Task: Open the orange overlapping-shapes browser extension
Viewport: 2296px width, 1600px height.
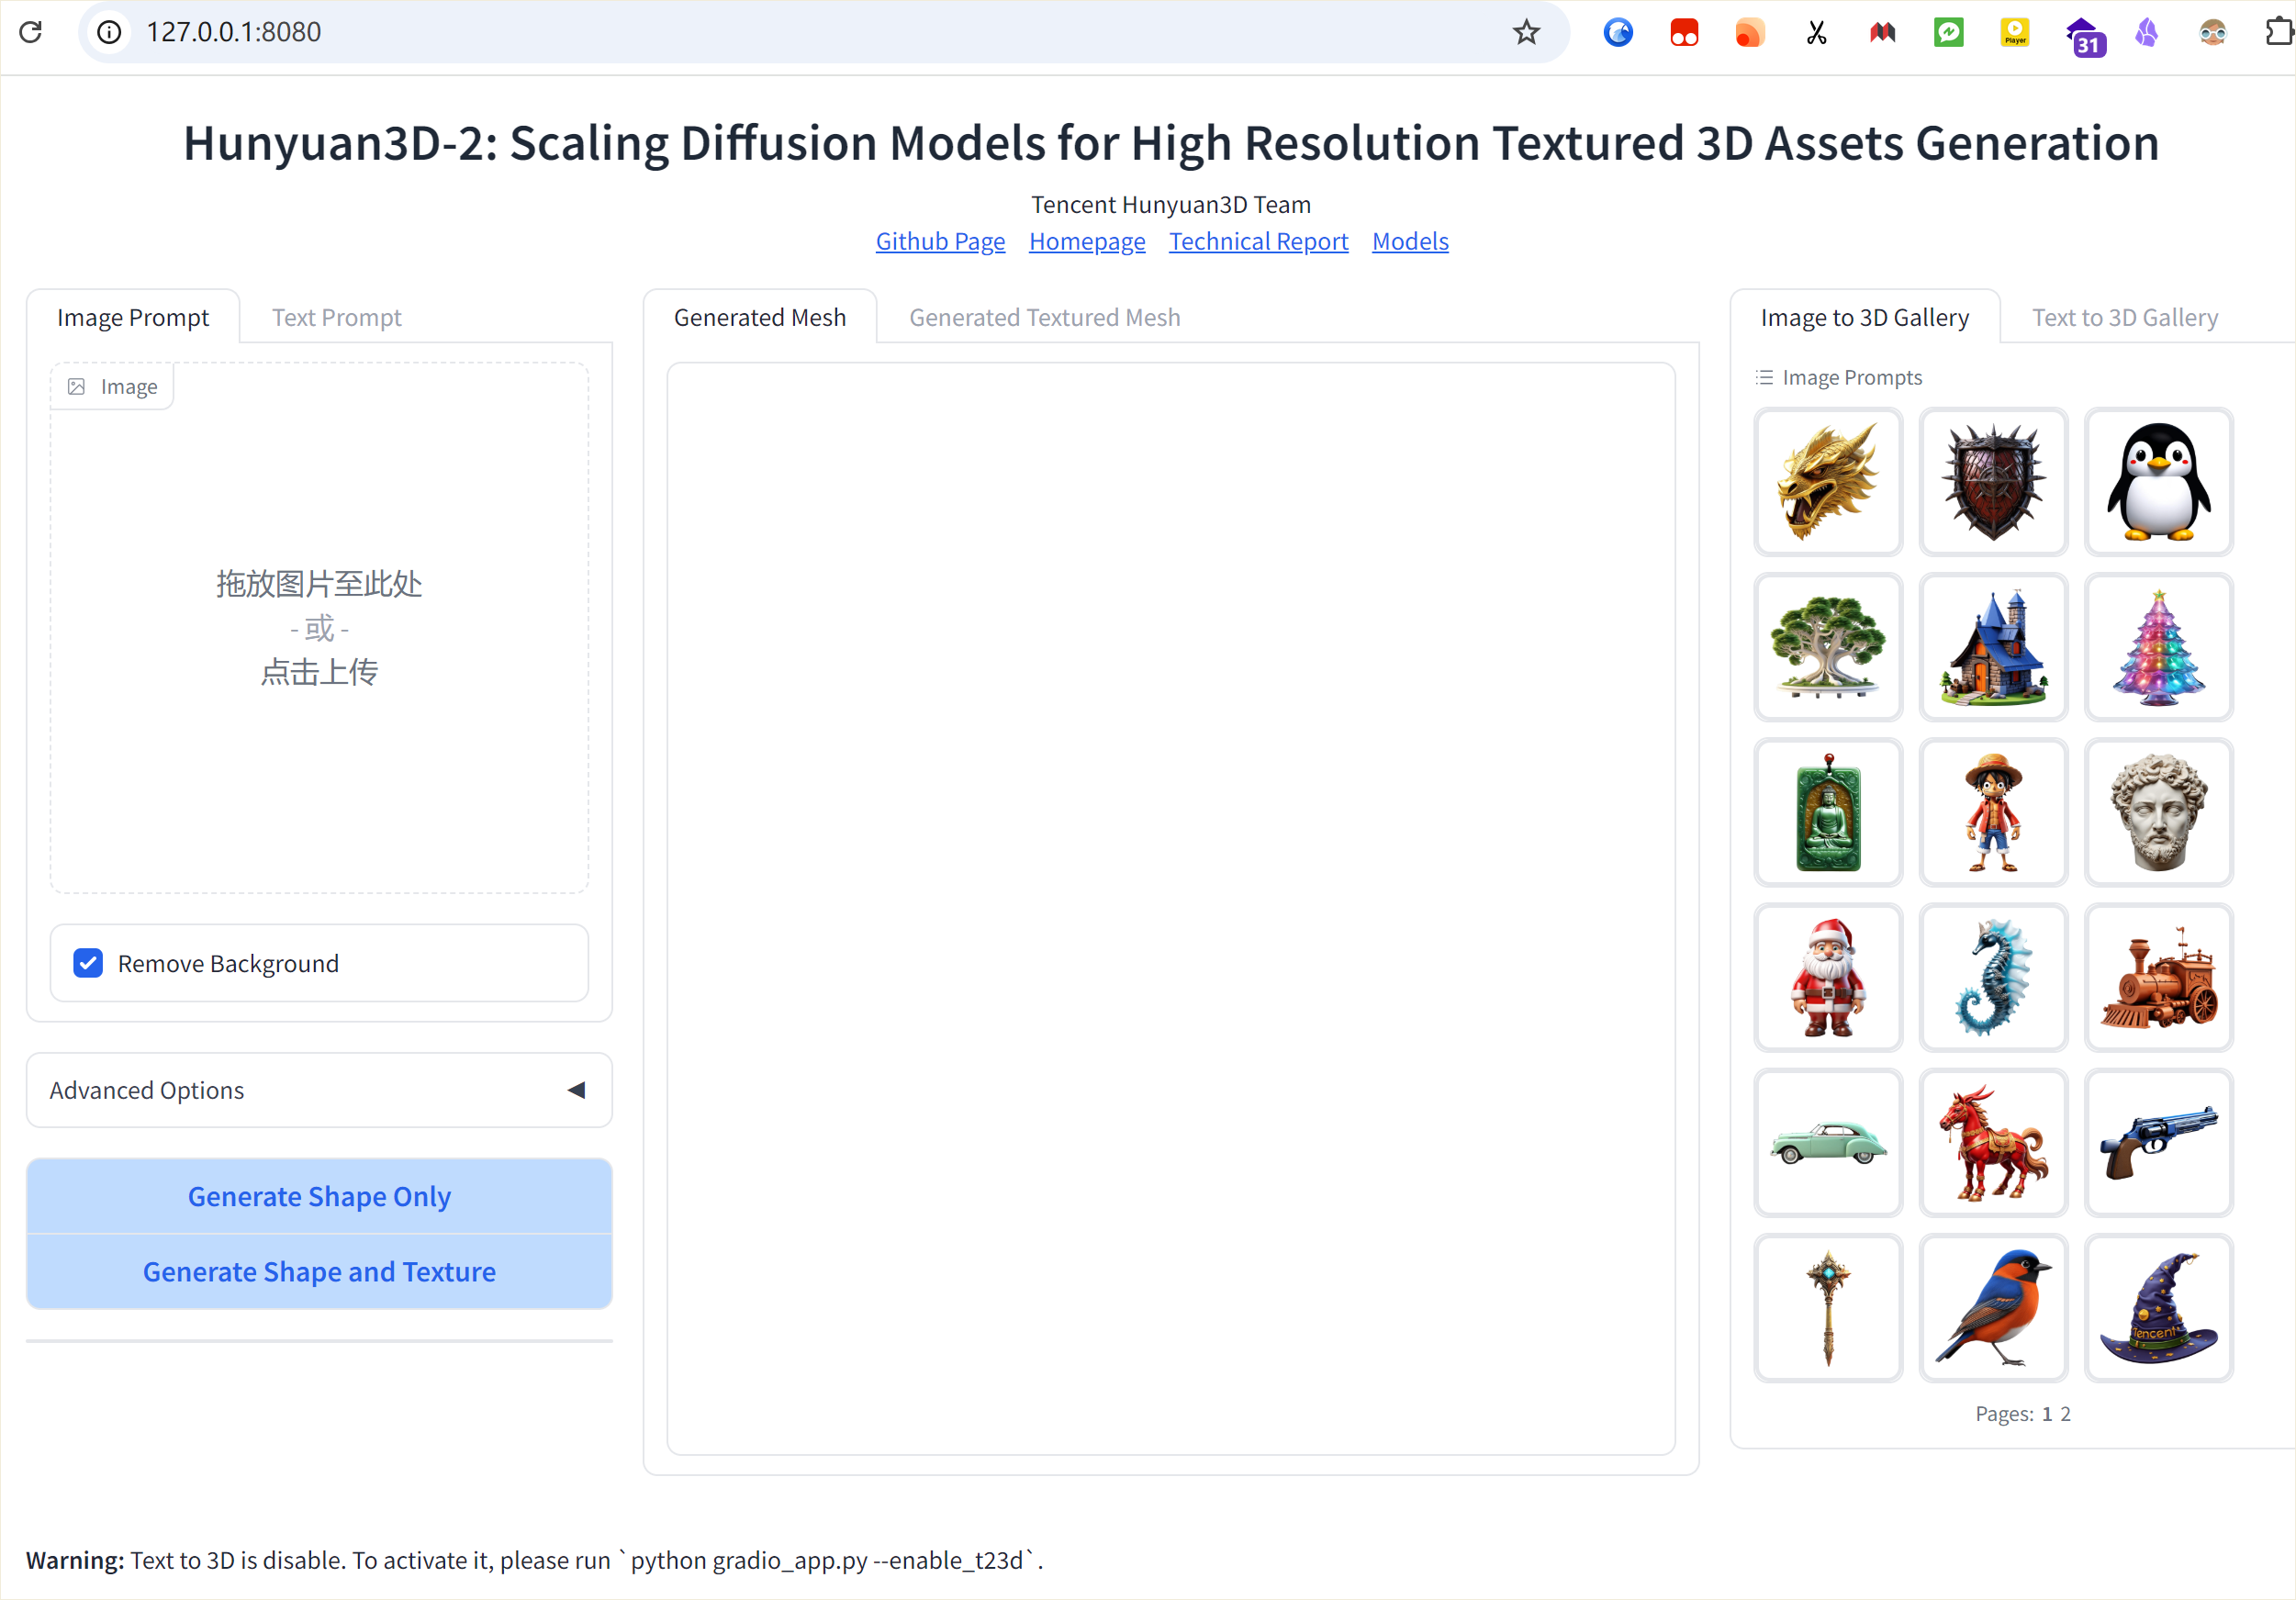Action: click(1749, 32)
